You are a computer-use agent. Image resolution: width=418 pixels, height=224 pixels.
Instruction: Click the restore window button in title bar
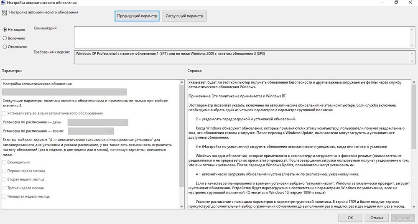(x=396, y=3)
